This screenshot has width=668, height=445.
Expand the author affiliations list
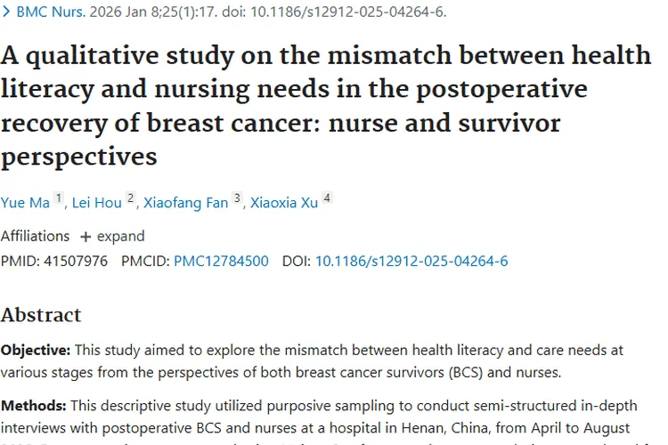120,237
